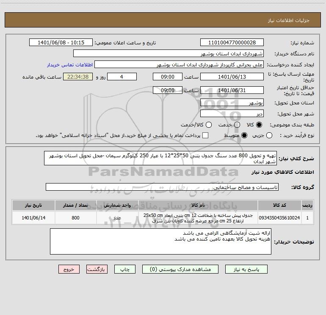Viewport: 326px width, 315px height.
Task: Choose متوسط purchase process option
Action: pos(244,135)
